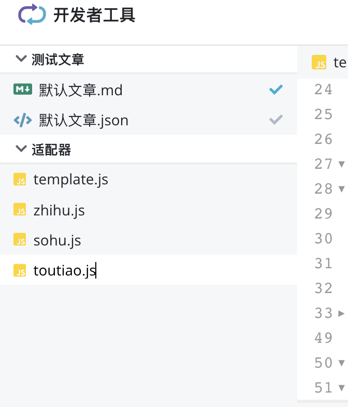Viewport: 348px width, 407px height.
Task: Click the toutiao.js file name input
Action: coord(65,270)
